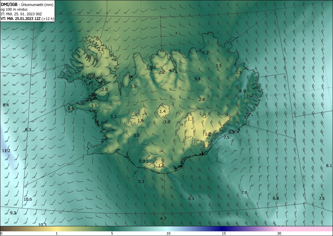333x236 pixels.
Task: Click the 5.1 precipitable water value
Action: [x=197, y=79]
